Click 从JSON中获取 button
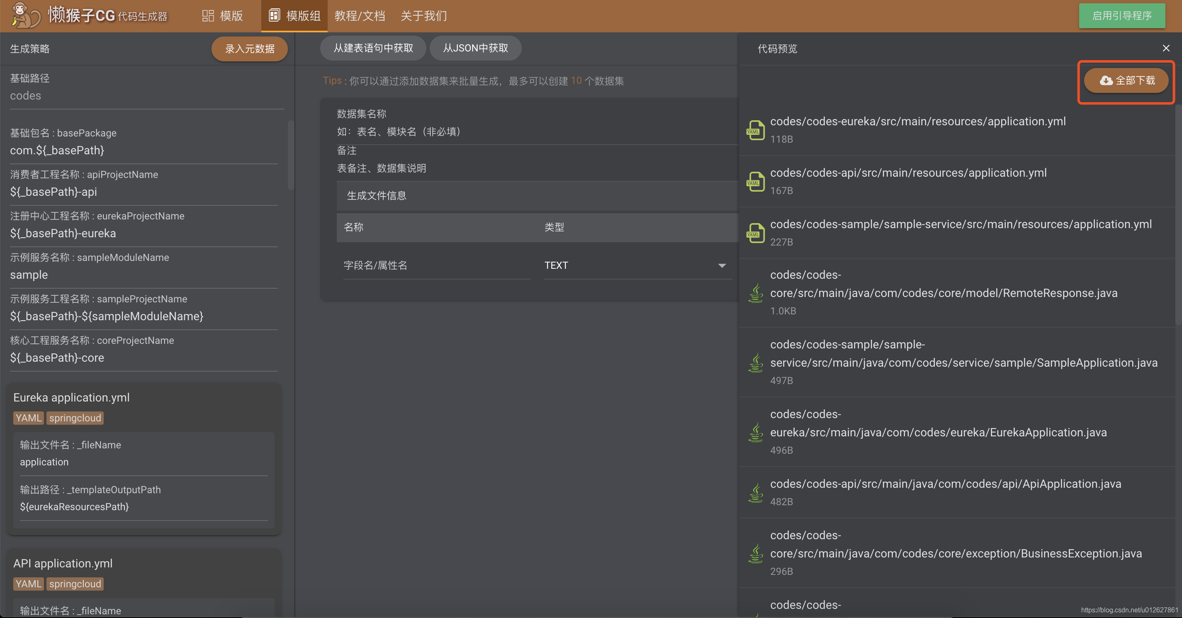The image size is (1182, 618). pos(475,48)
